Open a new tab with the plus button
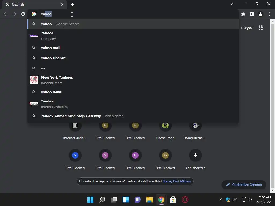 73,5
